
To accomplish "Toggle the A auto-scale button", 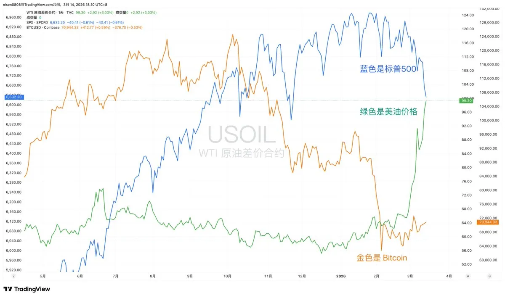I will tap(468, 276).
